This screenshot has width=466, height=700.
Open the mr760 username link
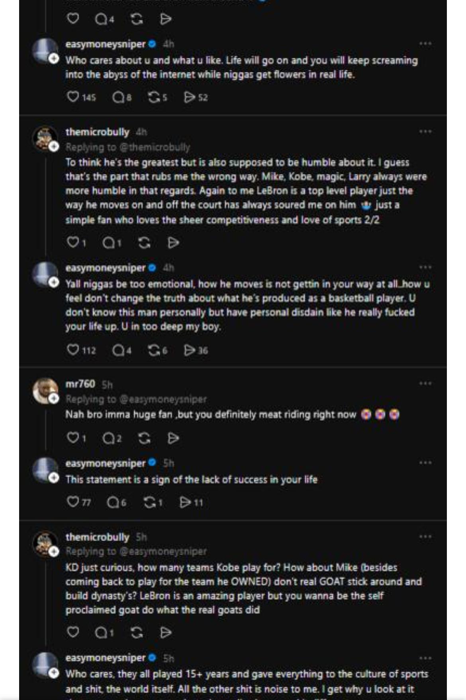[x=80, y=384]
